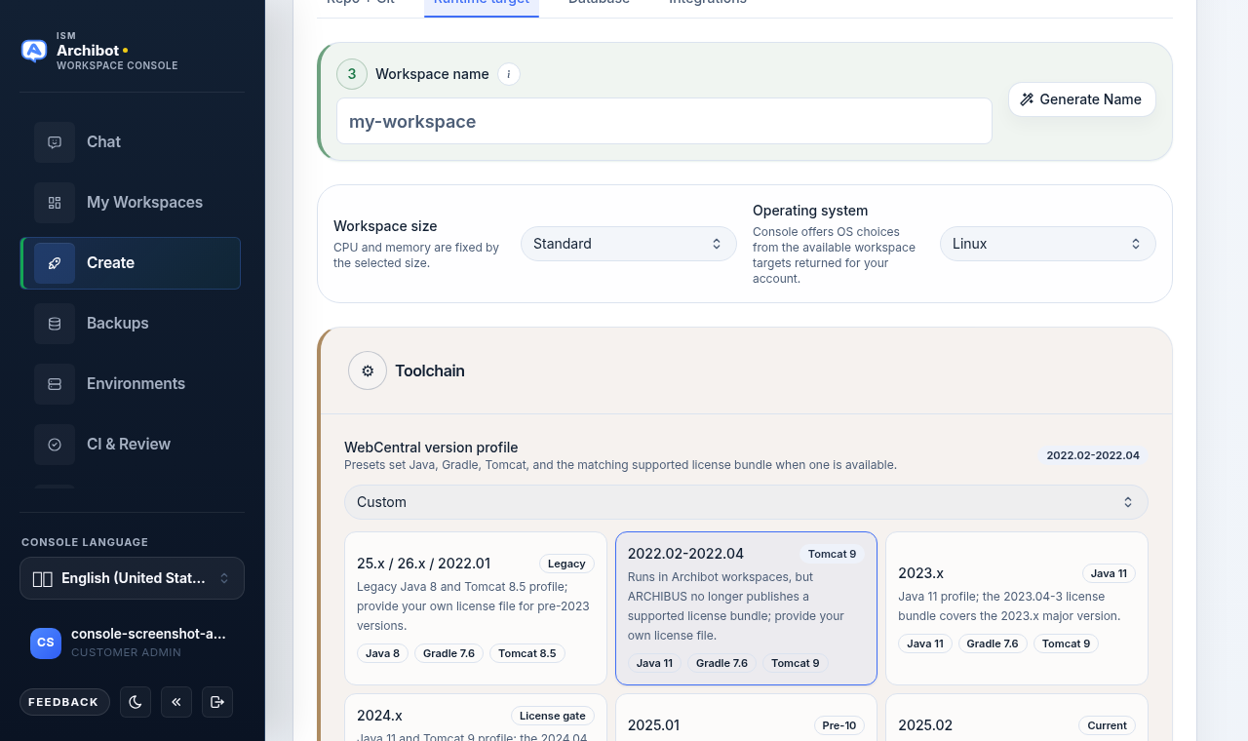Click the workspace name info icon
1248x741 pixels.
509,74
